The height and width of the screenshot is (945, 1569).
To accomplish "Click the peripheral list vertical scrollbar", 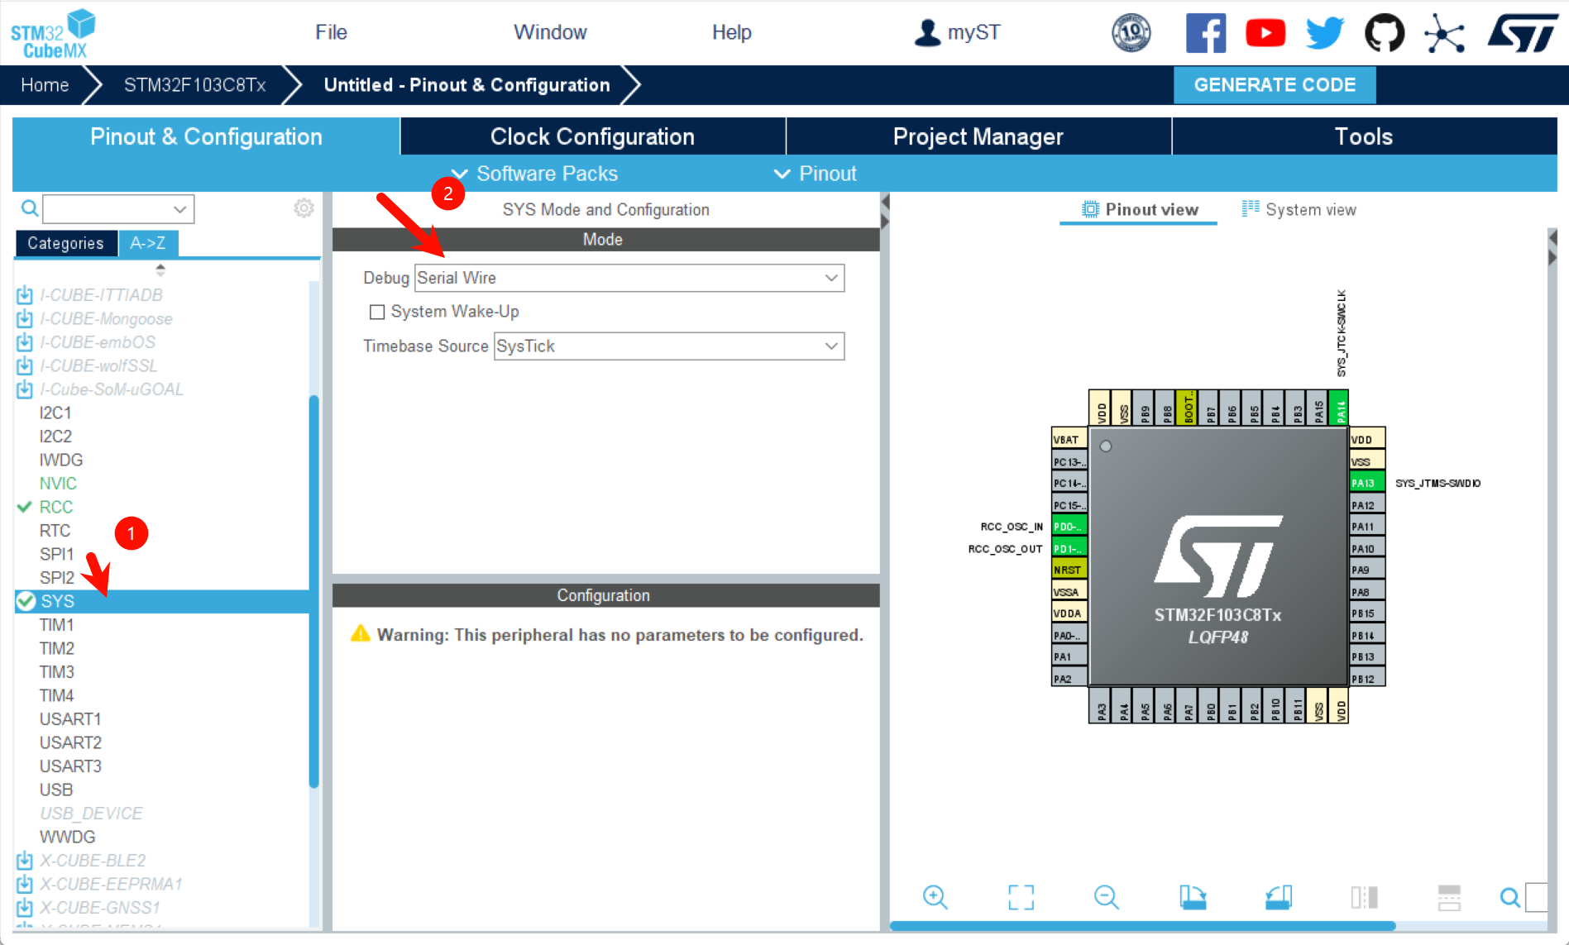I will pos(313,591).
